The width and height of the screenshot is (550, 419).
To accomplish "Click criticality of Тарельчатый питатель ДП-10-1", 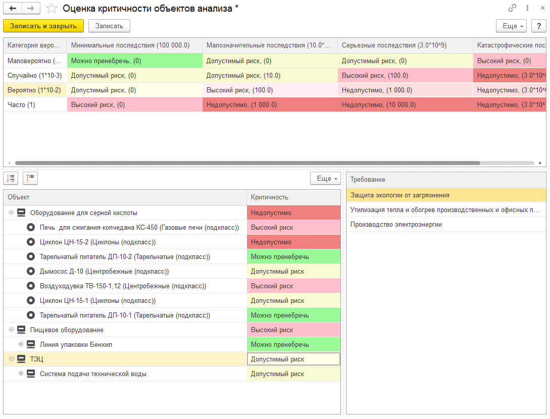I will [x=293, y=315].
